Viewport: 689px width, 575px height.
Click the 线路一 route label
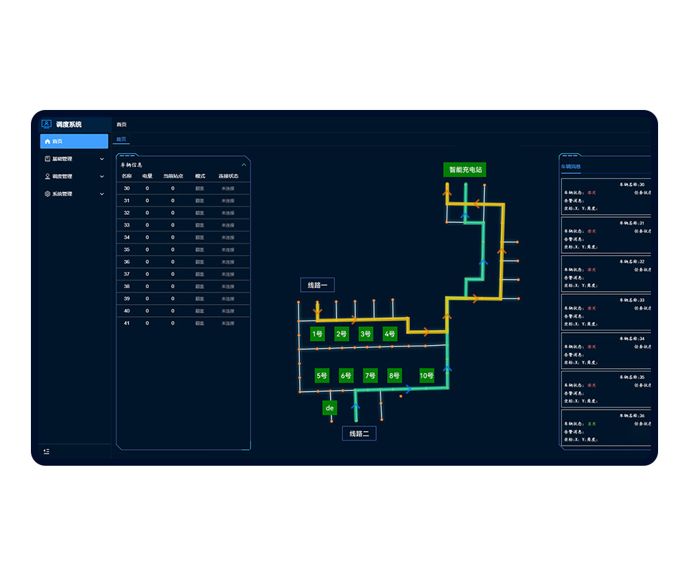tap(317, 285)
